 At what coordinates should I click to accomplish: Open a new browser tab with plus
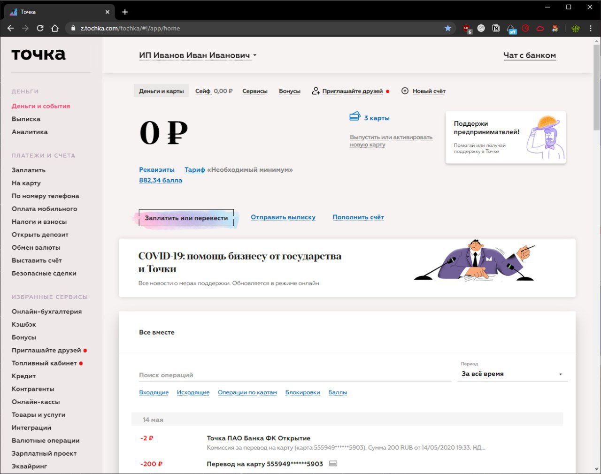click(125, 12)
